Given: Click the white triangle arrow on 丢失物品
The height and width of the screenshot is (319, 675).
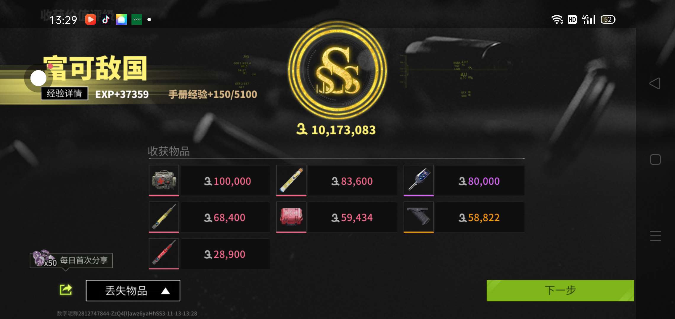Looking at the screenshot, I should click(165, 291).
